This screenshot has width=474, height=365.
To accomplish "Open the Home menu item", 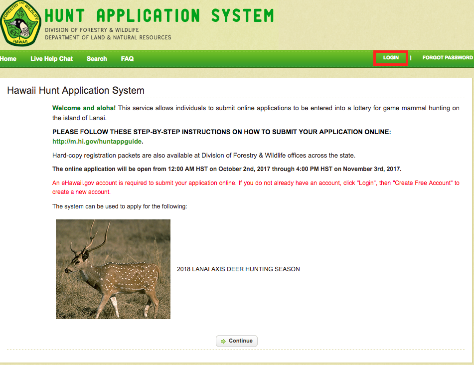I will tap(8, 59).
